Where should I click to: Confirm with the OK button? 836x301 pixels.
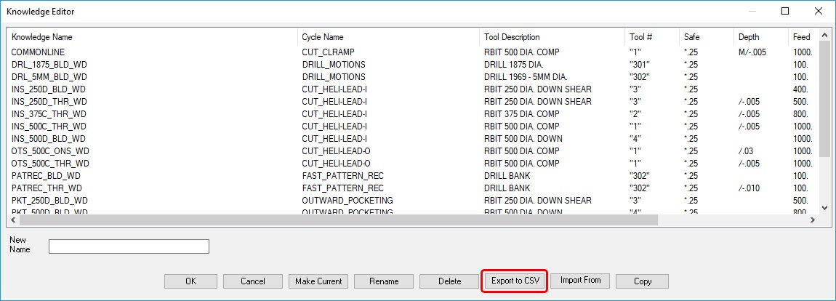190,281
